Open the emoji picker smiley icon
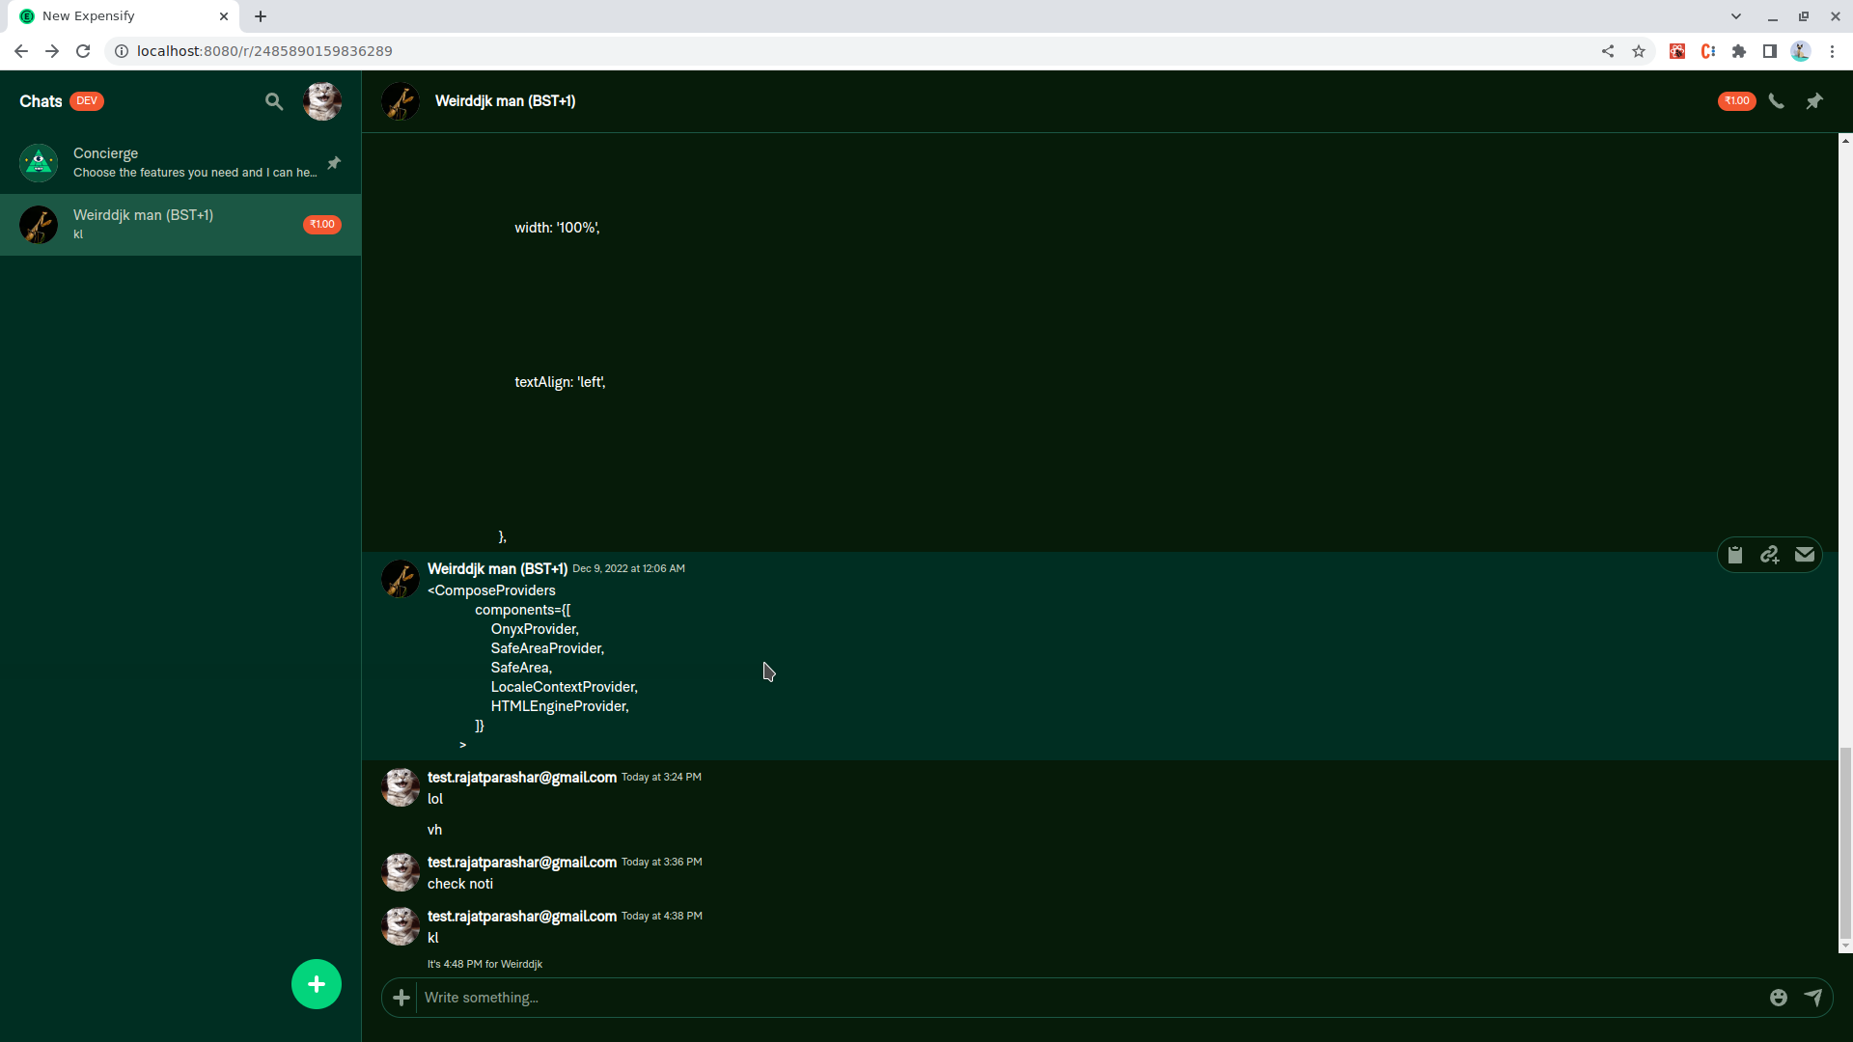 [x=1779, y=998]
